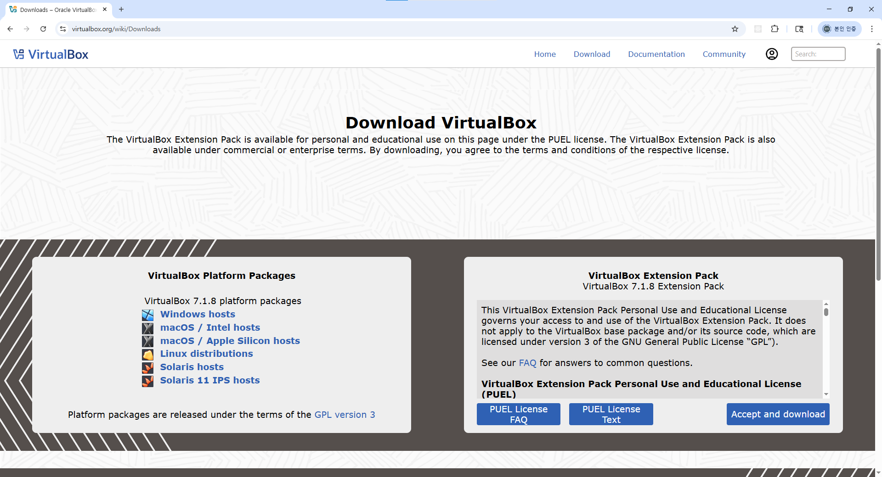This screenshot has height=477, width=882.
Task: Open the Solaris 11 IPS hosts link
Action: tap(209, 380)
